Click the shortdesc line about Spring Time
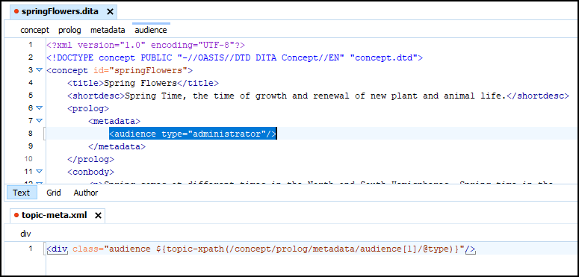The image size is (579, 277). pyautogui.click(x=318, y=96)
